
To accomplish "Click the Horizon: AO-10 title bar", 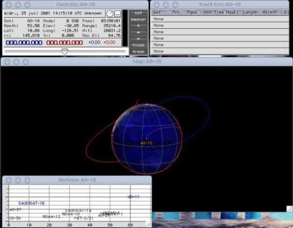I will point(77,180).
